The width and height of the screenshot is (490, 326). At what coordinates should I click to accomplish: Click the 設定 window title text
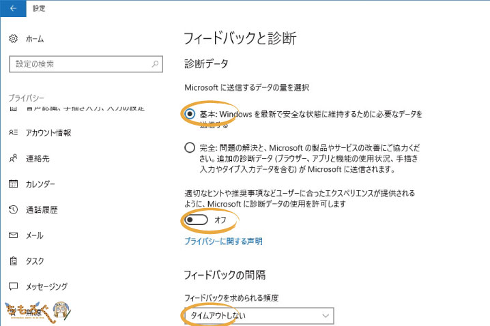point(39,8)
